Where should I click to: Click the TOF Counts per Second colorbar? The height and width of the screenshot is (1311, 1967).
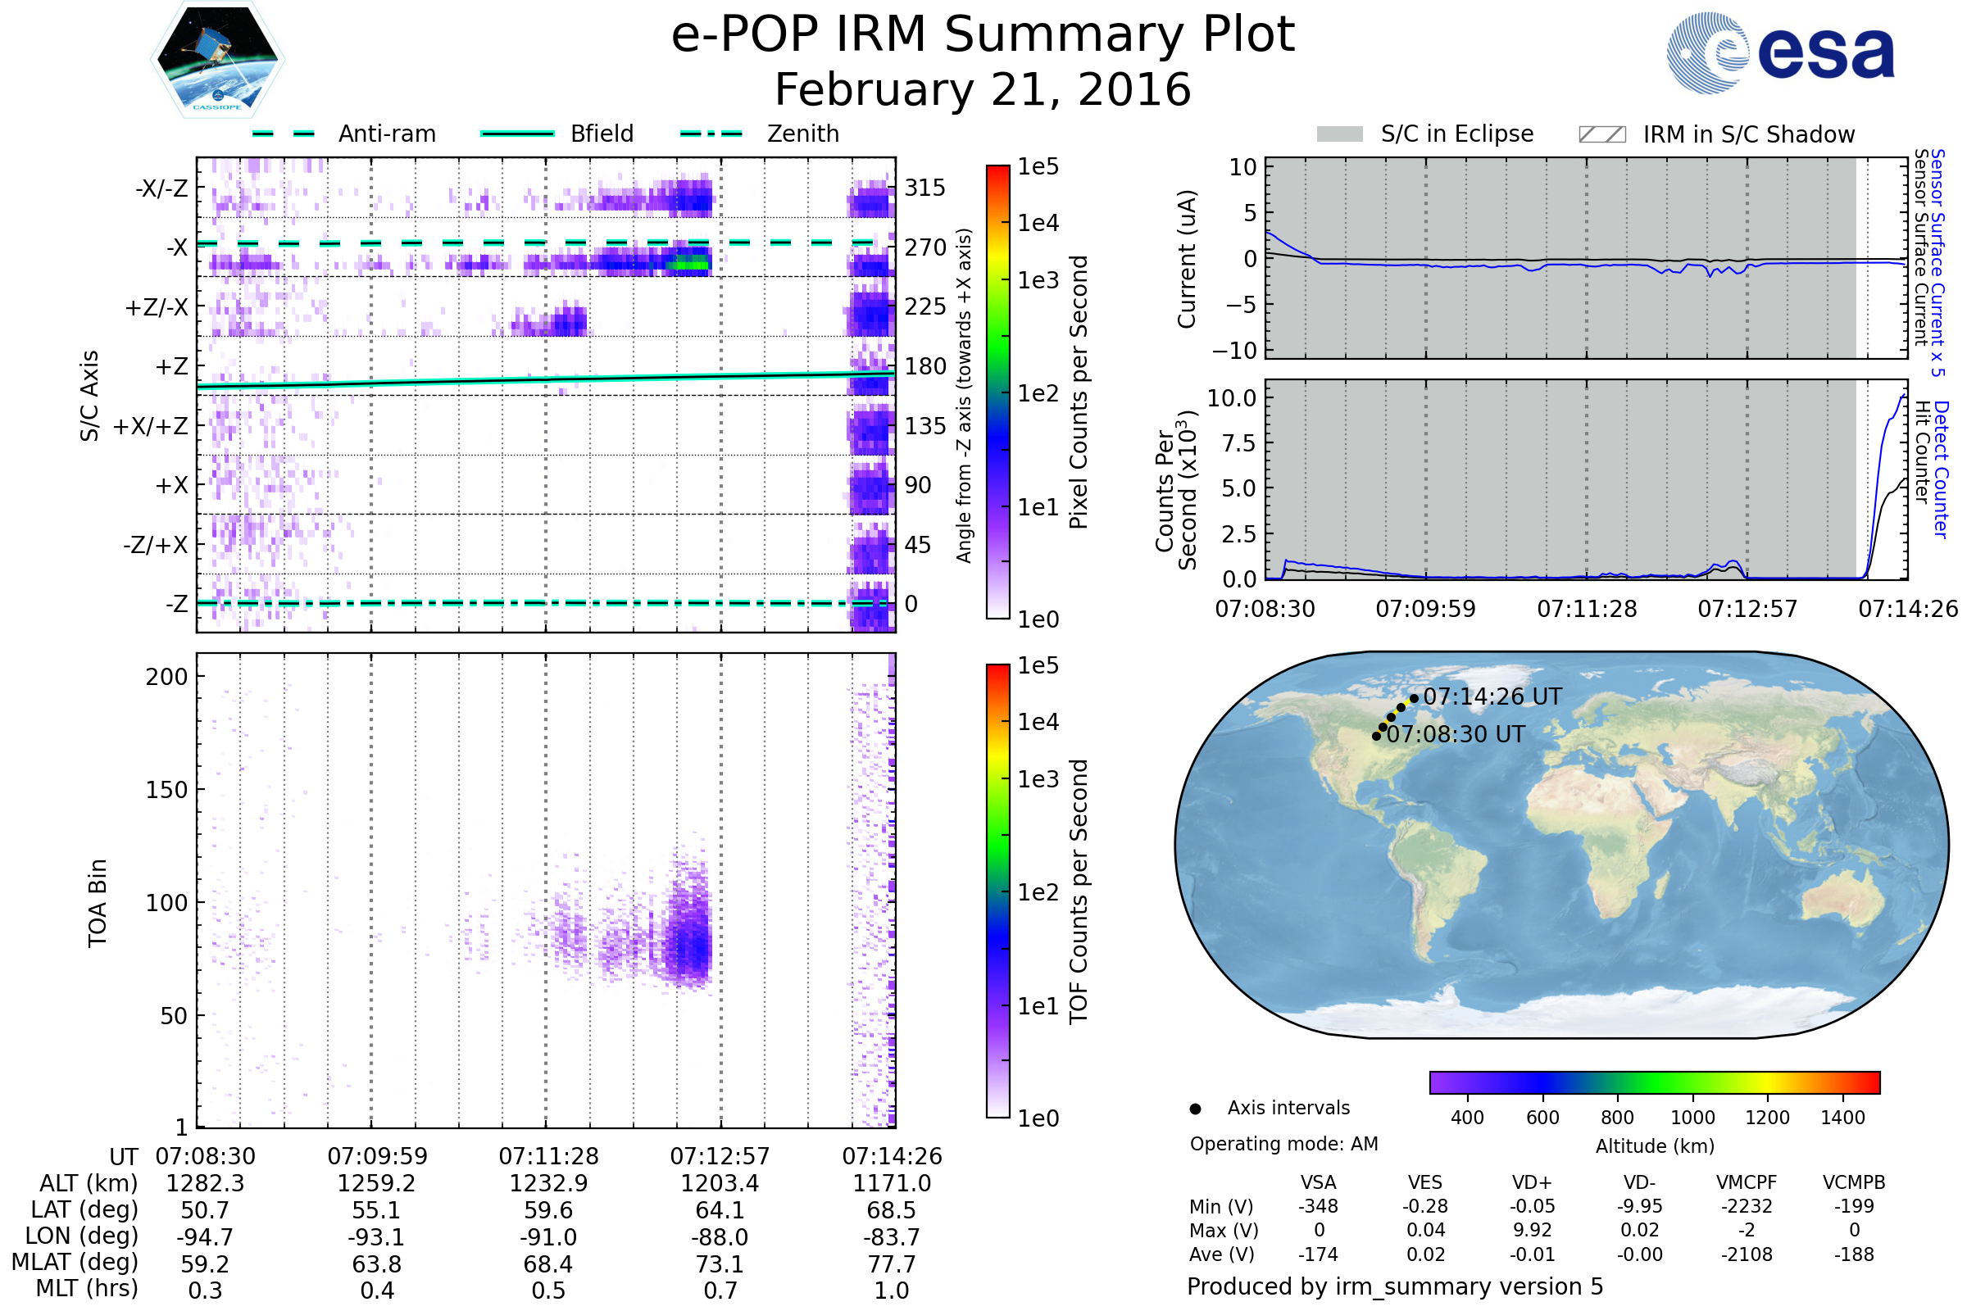click(997, 891)
